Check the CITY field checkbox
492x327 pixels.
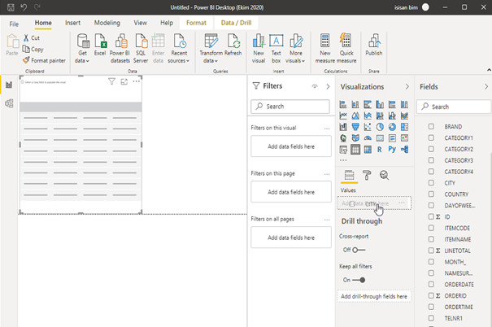tap(432, 183)
